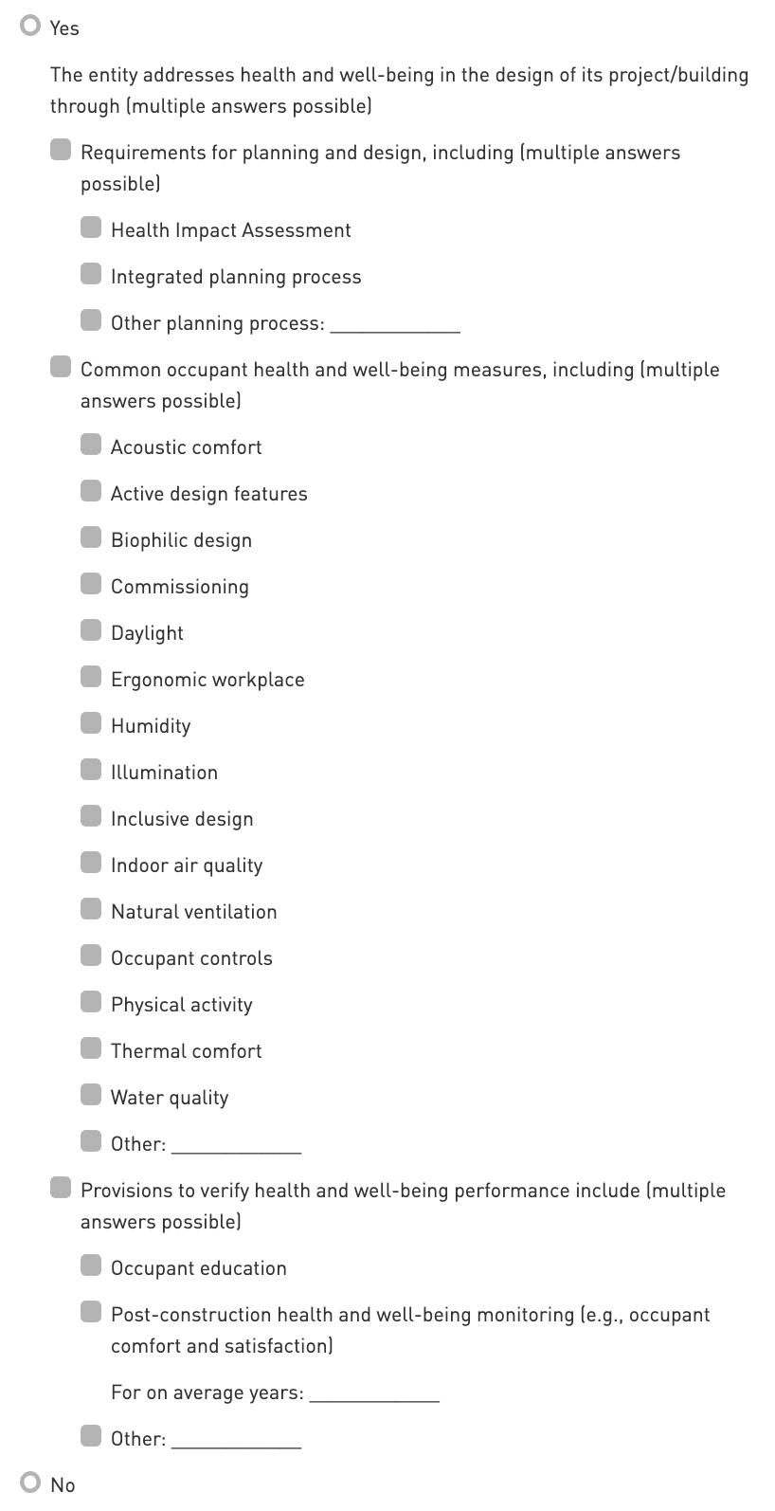Check Requirements for planning and design

pos(61,151)
